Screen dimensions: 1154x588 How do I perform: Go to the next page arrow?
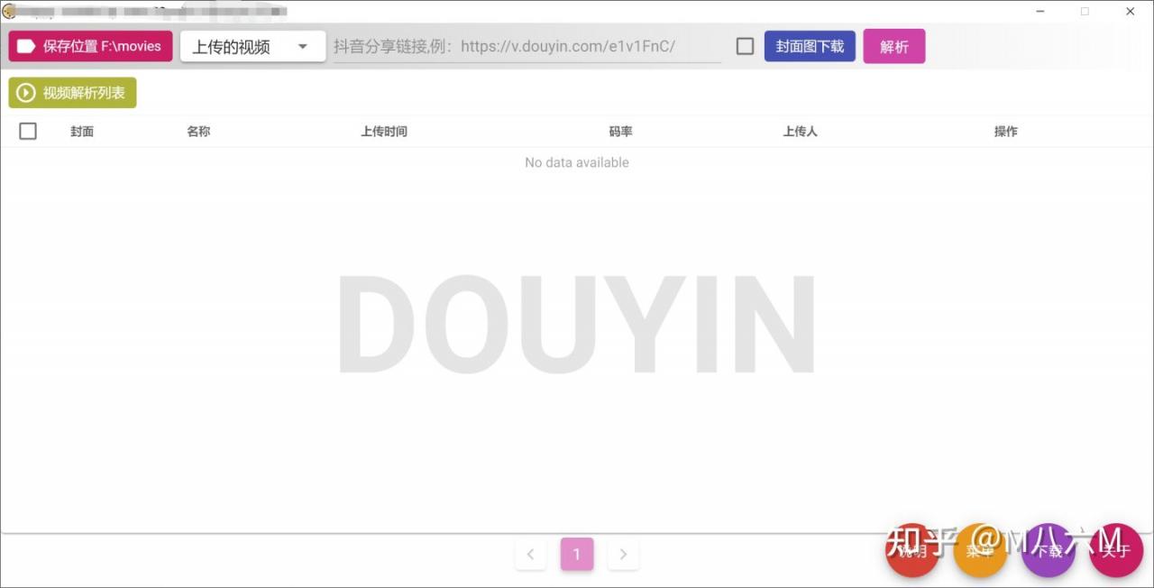tap(623, 555)
